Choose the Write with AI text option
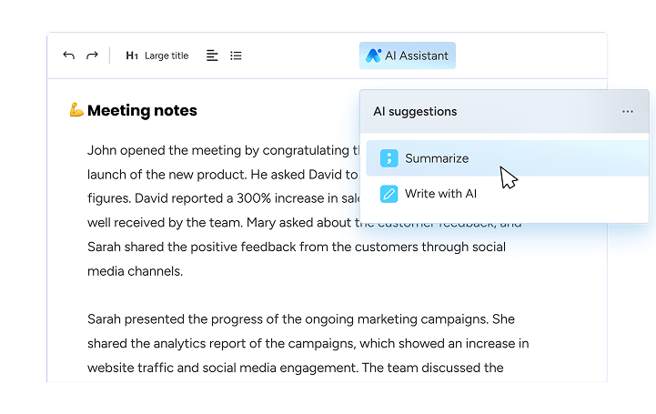 pos(440,194)
